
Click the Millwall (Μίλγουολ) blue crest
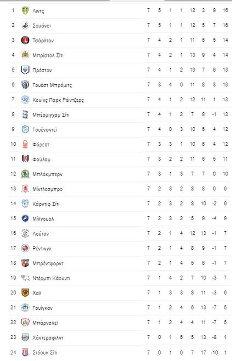(25, 219)
